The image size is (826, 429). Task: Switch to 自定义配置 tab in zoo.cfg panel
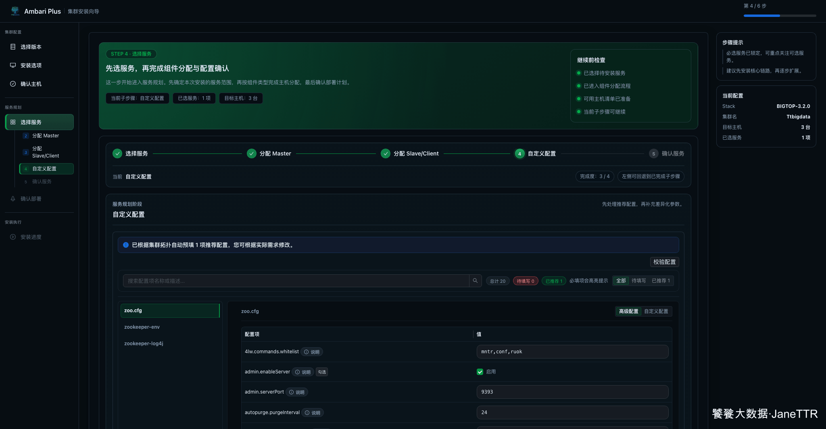click(x=656, y=311)
